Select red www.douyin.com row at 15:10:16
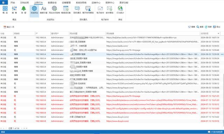 112,121
